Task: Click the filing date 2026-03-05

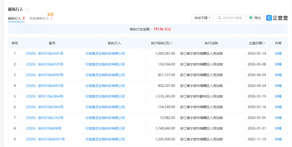Action: (x=257, y=118)
